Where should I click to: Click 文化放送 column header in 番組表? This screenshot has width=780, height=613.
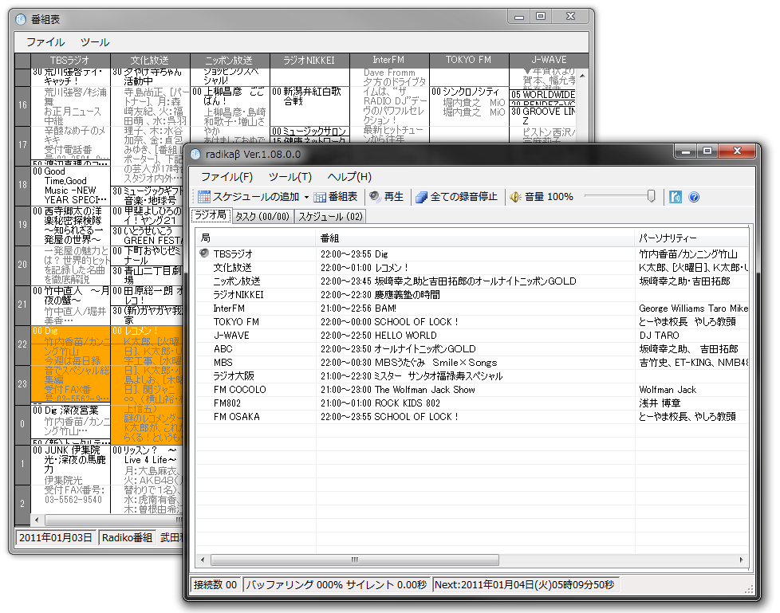pos(150,60)
